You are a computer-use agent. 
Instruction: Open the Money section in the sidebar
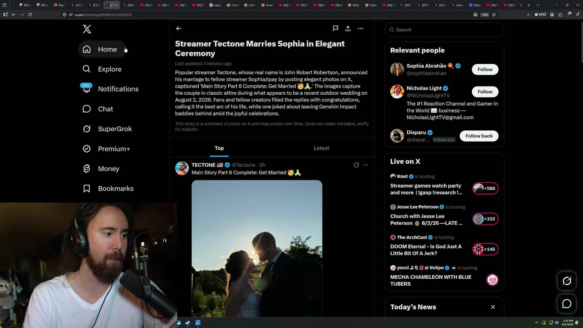pyautogui.click(x=101, y=169)
